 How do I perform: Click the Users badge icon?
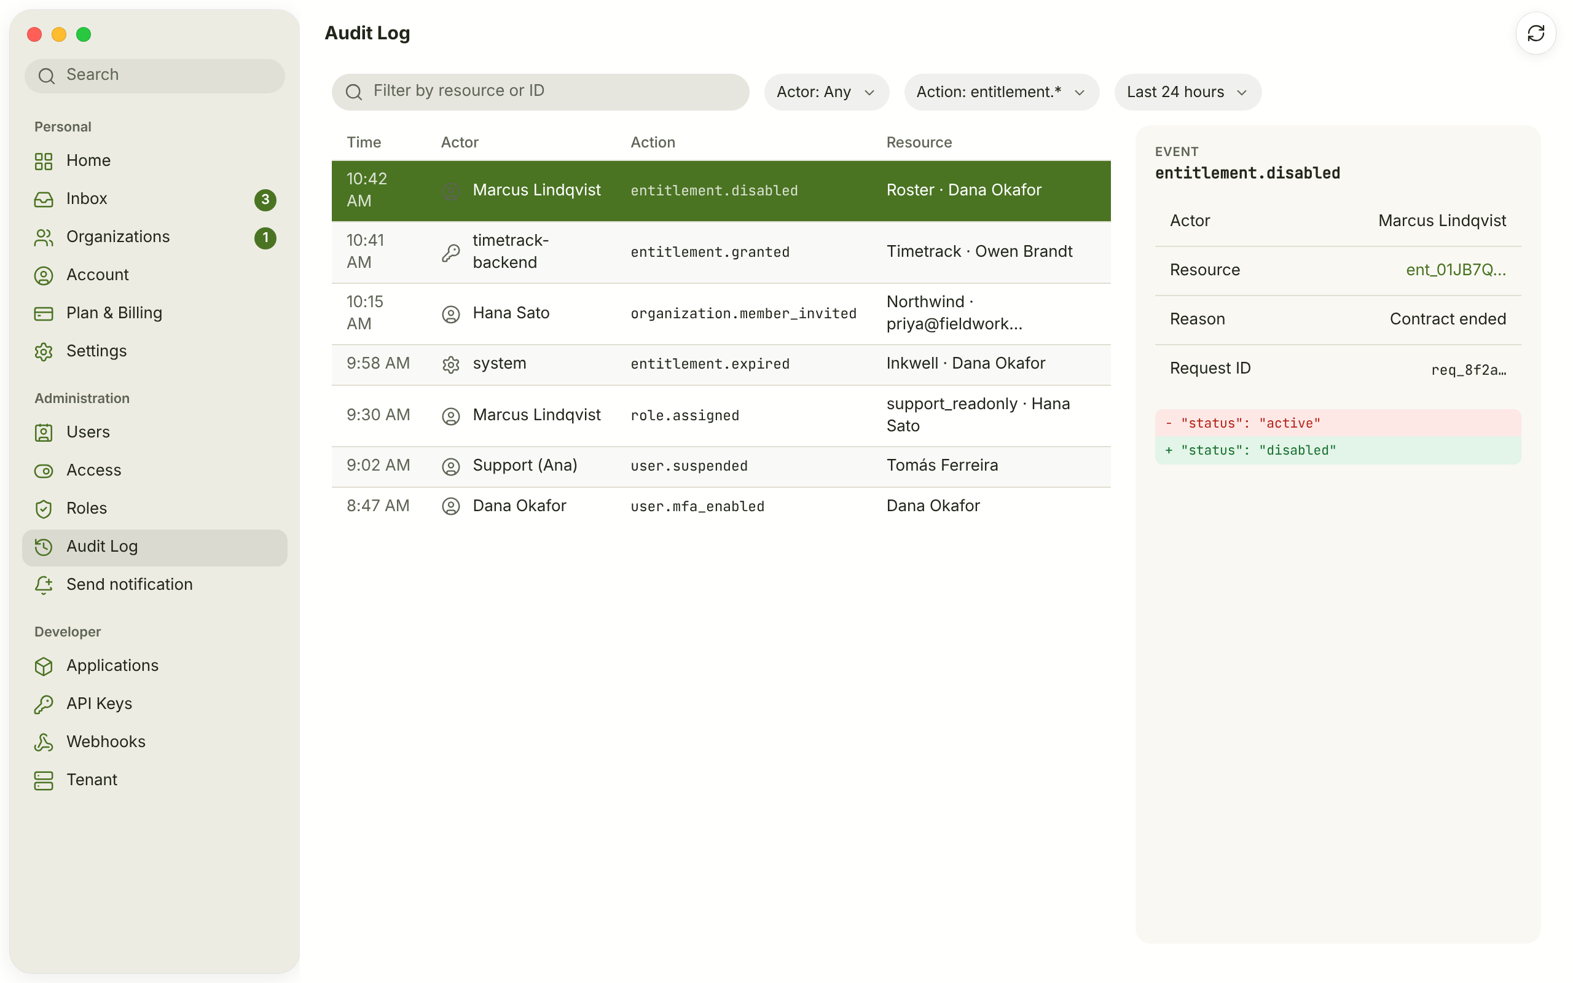(44, 433)
